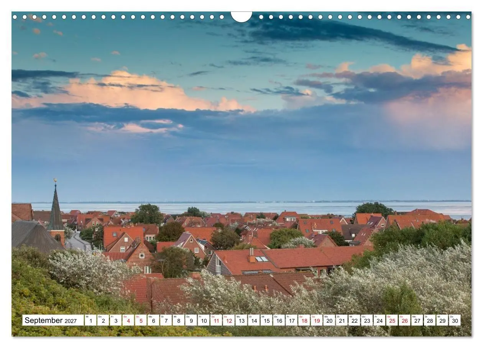Choose date 10 in the calendar strip
The width and height of the screenshot is (483, 348).
[x=204, y=320]
